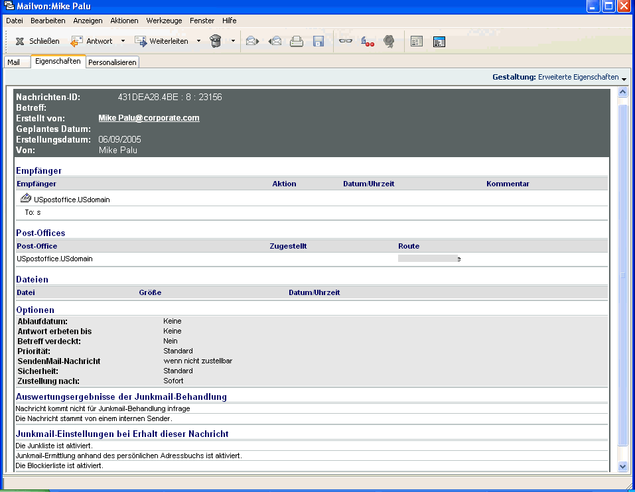
Task: Open the Weiterleiten dropdown arrow
Action: [x=198, y=41]
